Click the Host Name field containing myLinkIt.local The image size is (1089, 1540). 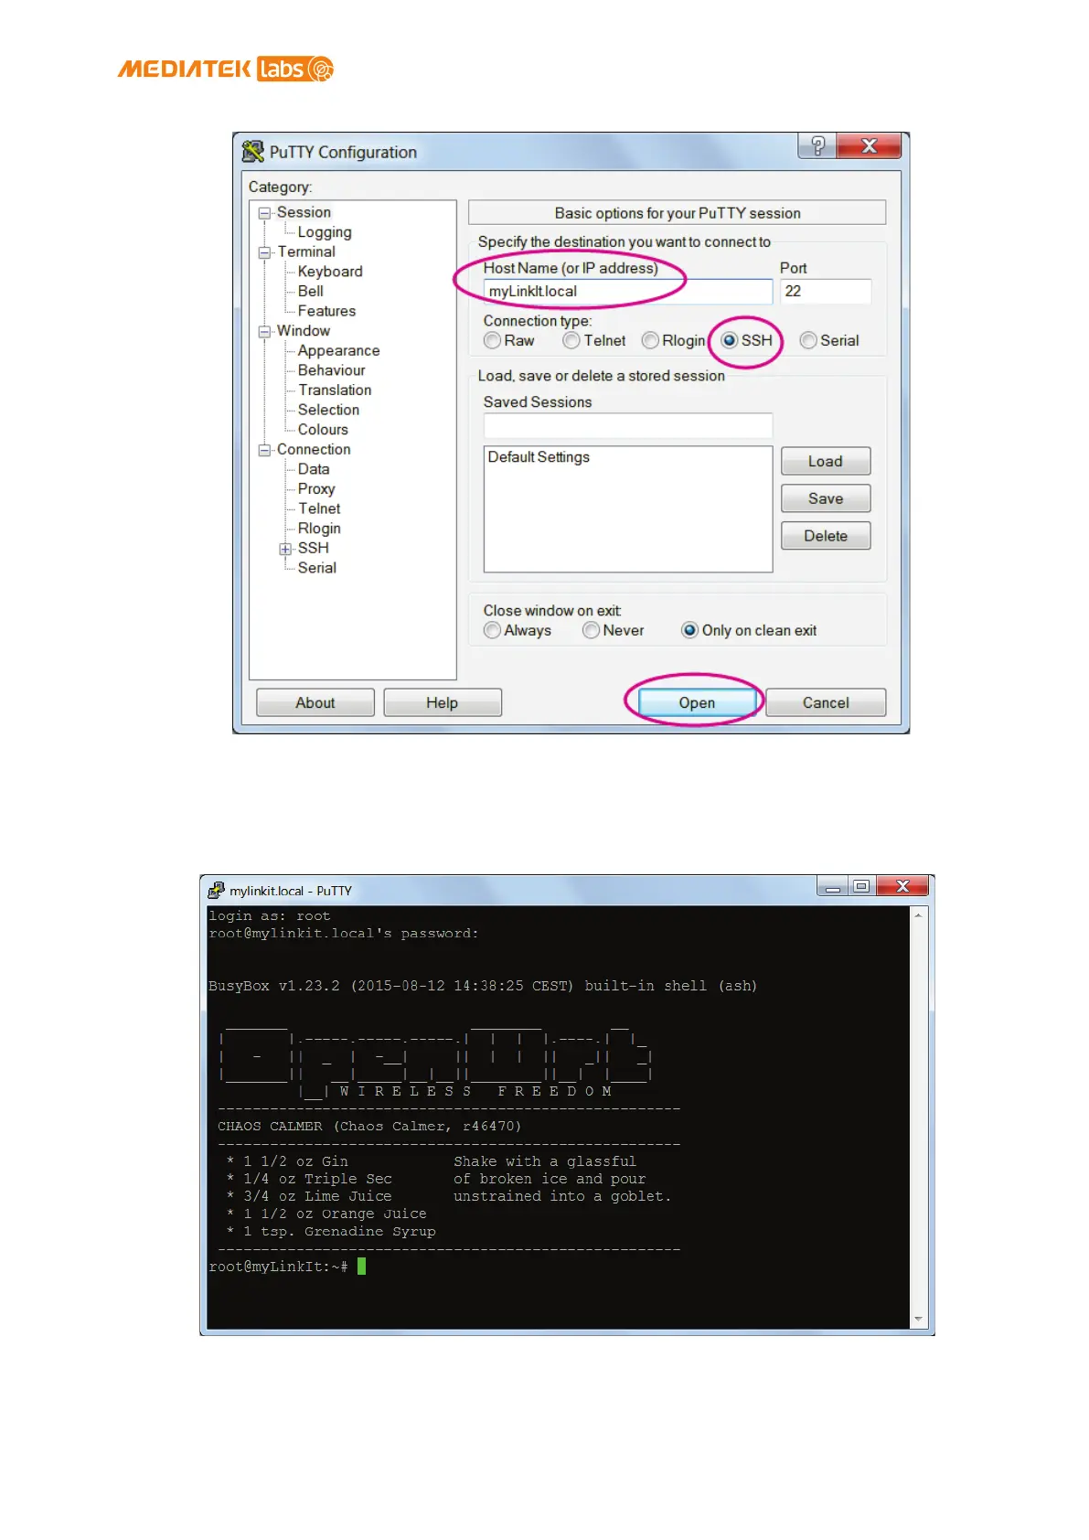tap(628, 292)
